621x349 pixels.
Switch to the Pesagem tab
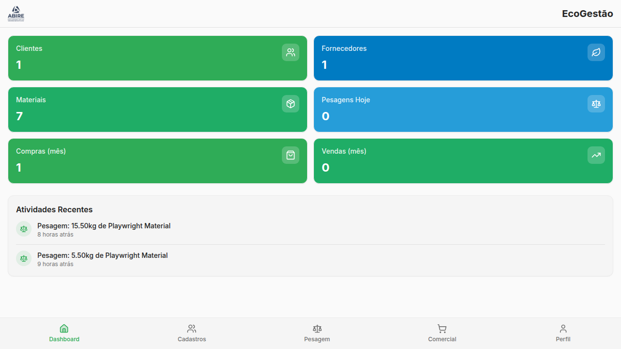pyautogui.click(x=317, y=333)
